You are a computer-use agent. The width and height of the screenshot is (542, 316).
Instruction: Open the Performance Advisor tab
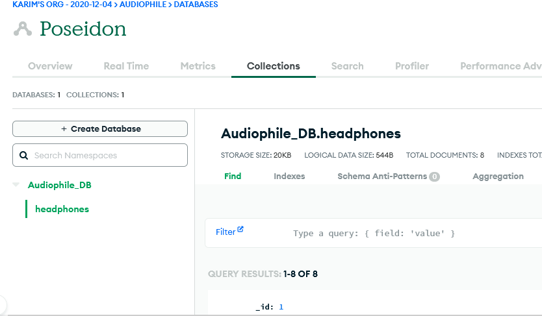click(x=500, y=66)
